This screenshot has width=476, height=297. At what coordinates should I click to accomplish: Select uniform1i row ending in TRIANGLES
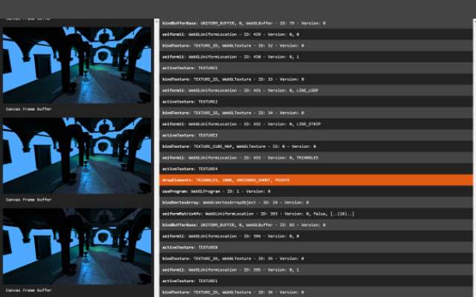(x=316, y=157)
